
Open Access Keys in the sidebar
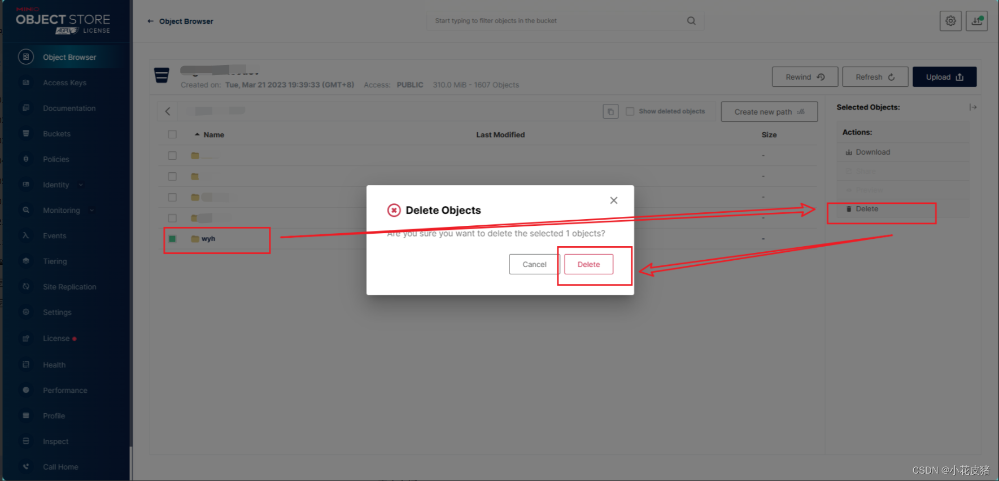pos(64,82)
